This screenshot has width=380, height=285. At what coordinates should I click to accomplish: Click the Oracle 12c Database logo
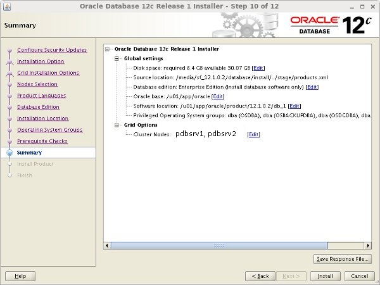coord(331,25)
